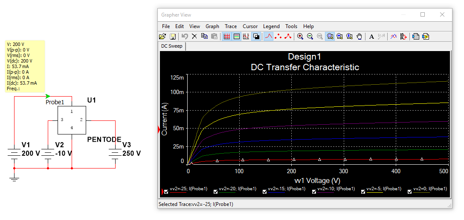Select the zoom area tool icon
This screenshot has width=464, height=220.
tap(330, 37)
